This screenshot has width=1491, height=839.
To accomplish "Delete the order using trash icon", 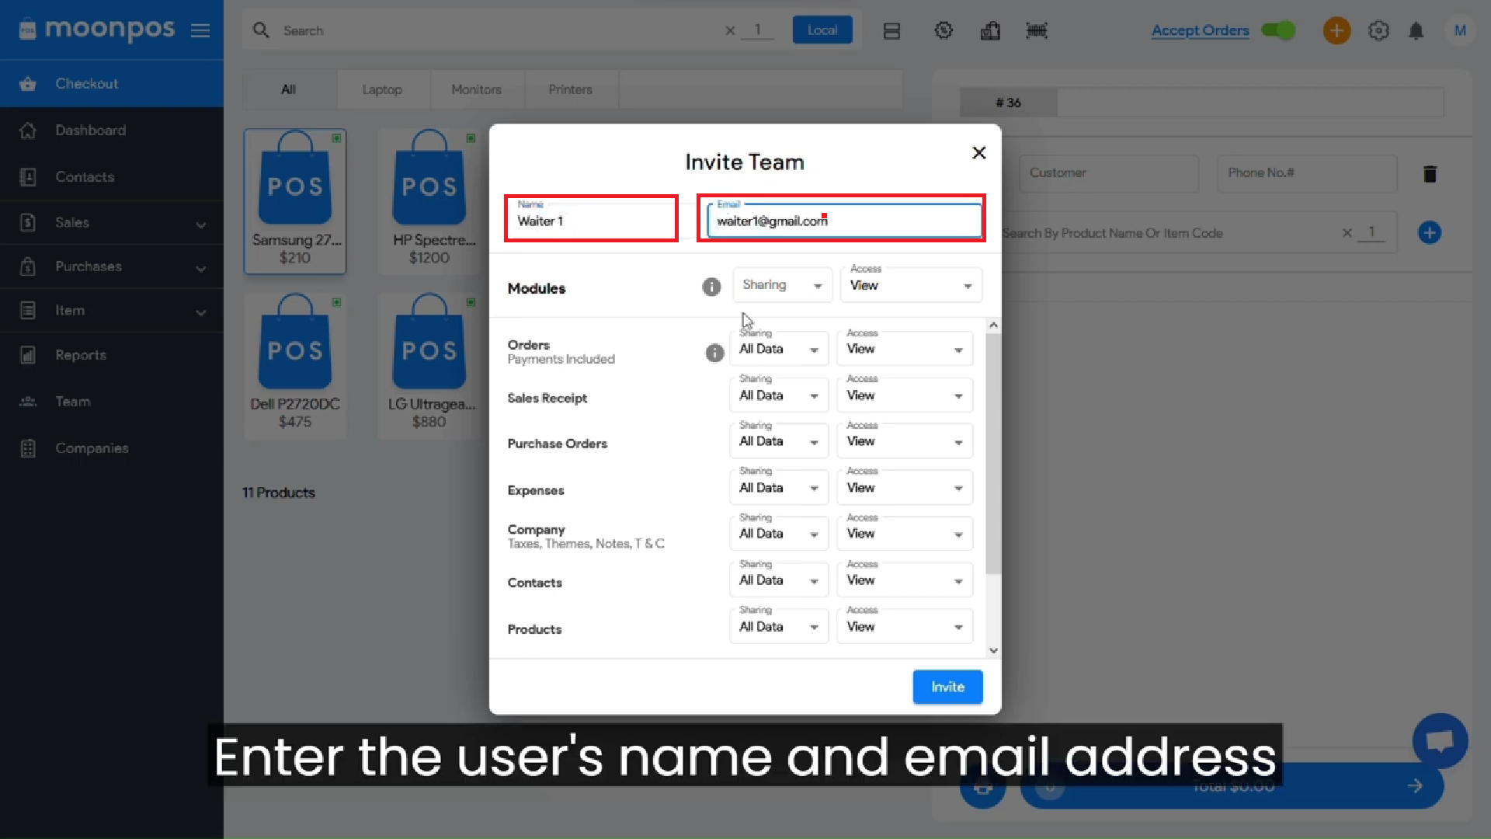I will pyautogui.click(x=1430, y=173).
